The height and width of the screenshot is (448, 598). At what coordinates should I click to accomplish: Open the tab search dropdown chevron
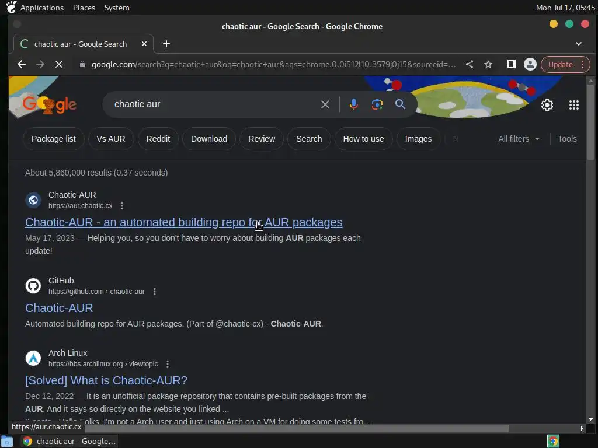(x=579, y=44)
